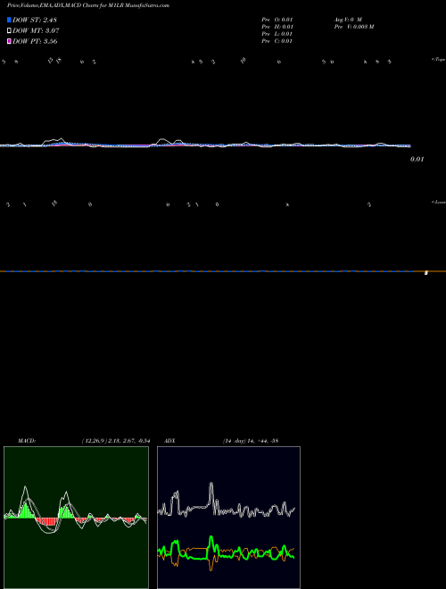Image resolution: width=446 pixels, height=589 pixels.
Task: Click the Pre V: 0.003 M value
Action: coord(354,27)
